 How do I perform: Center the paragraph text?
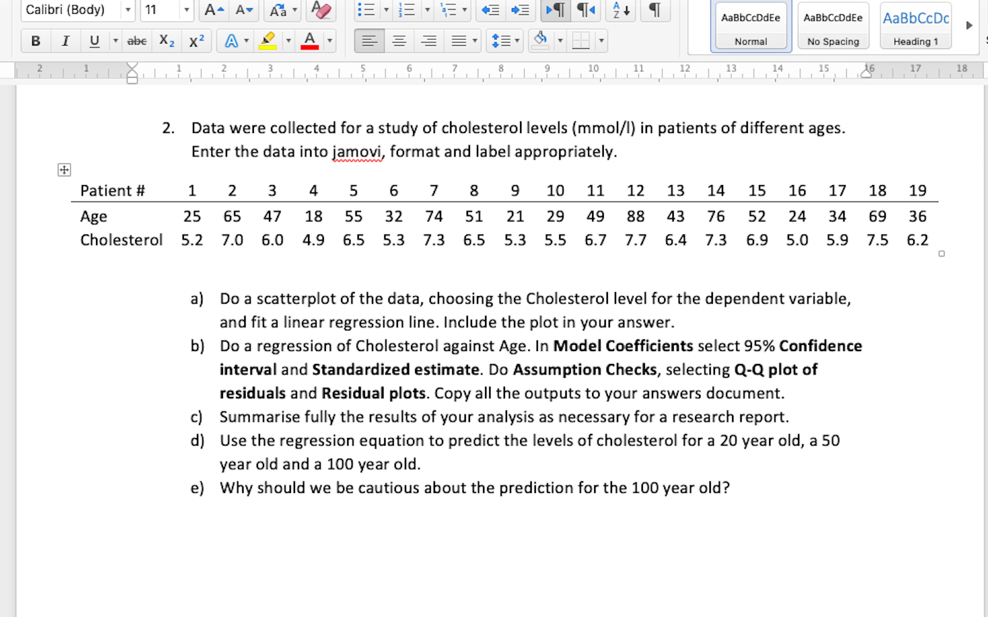pos(399,41)
